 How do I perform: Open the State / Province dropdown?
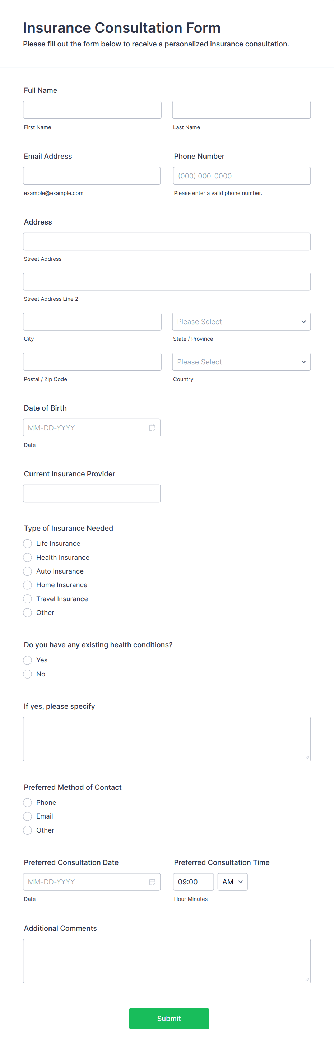coord(241,322)
